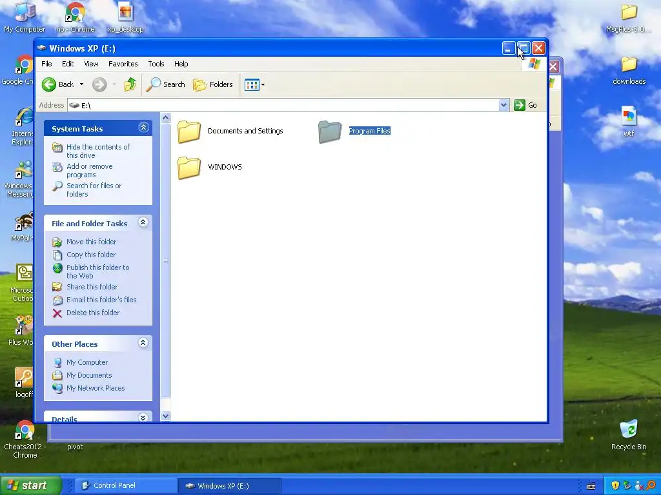Image resolution: width=661 pixels, height=495 pixels.
Task: Open the Tools menu
Action: 156,64
